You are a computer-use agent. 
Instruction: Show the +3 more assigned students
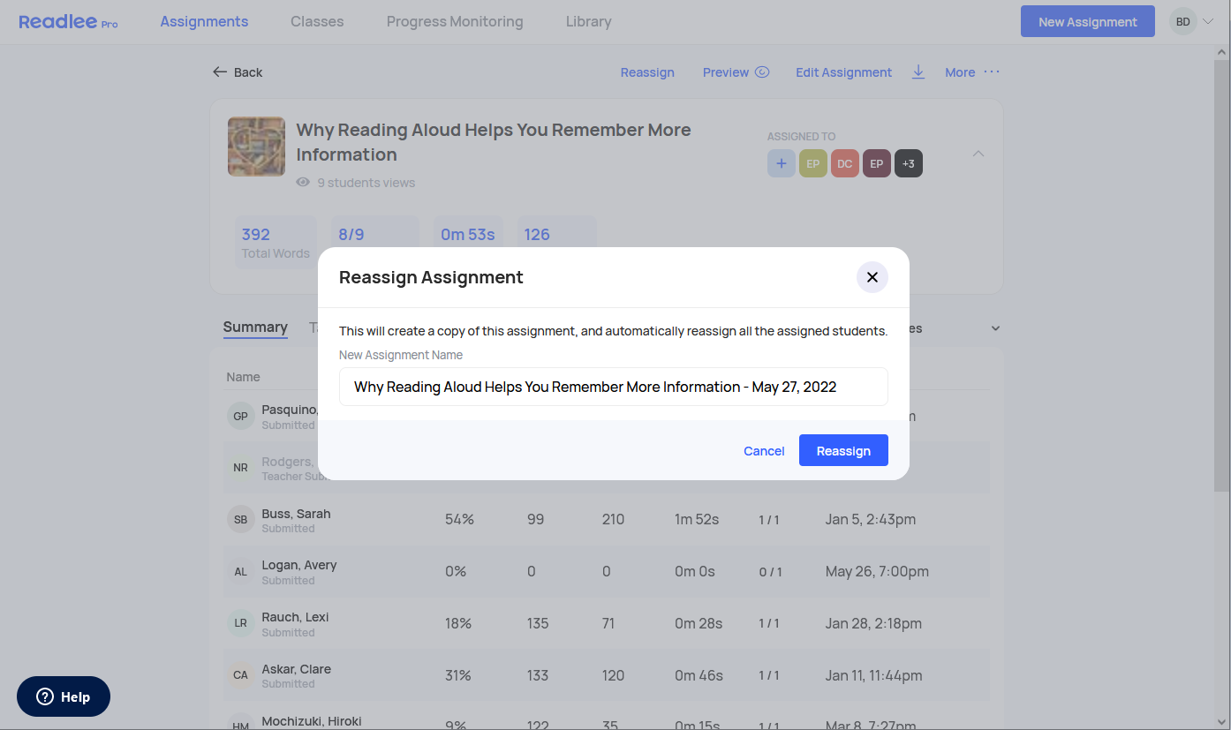coord(909,163)
